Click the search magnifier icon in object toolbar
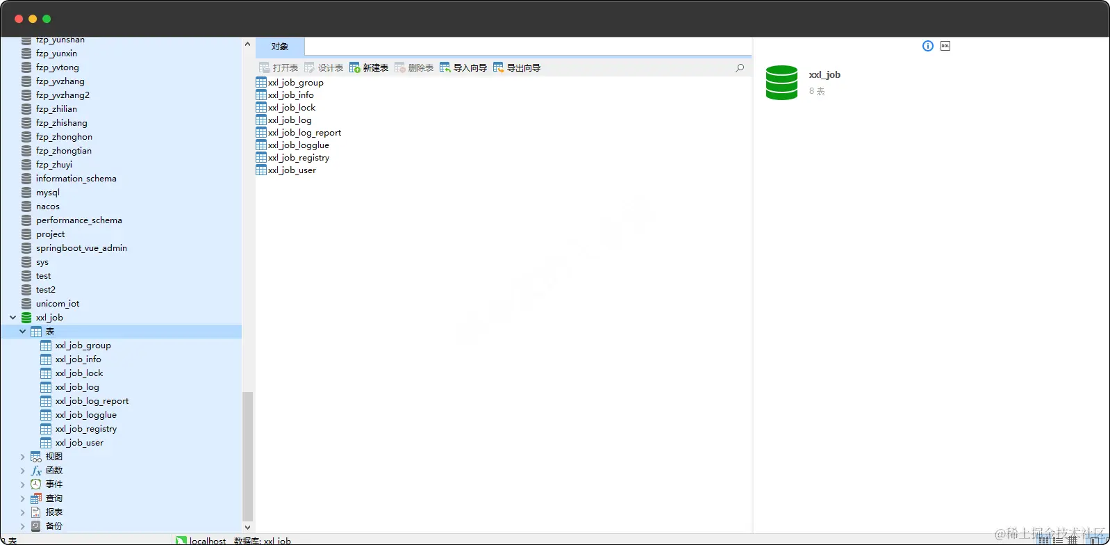Screen dimensions: 1110x545 coord(740,67)
